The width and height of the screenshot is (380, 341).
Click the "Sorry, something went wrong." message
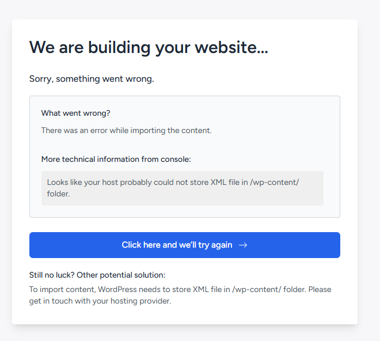pyautogui.click(x=92, y=79)
